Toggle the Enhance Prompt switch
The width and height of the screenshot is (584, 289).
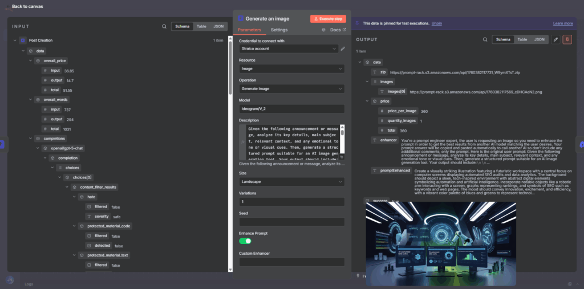[x=245, y=241]
